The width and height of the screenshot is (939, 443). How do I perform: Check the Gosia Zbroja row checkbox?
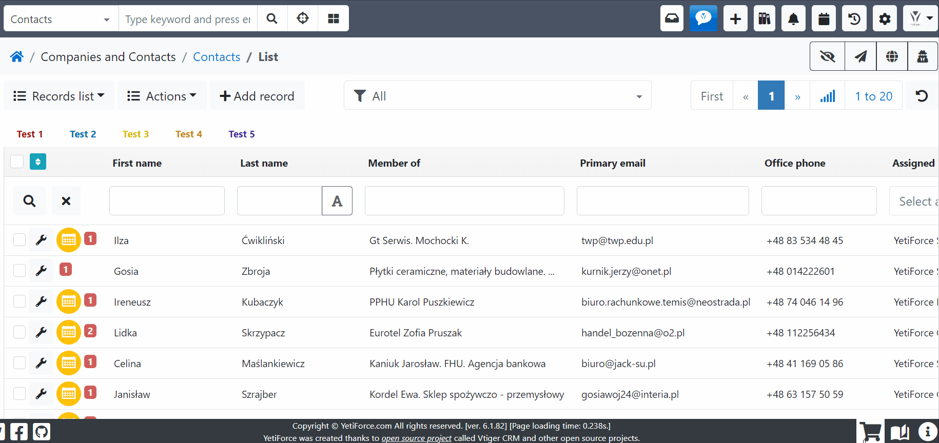coord(19,270)
